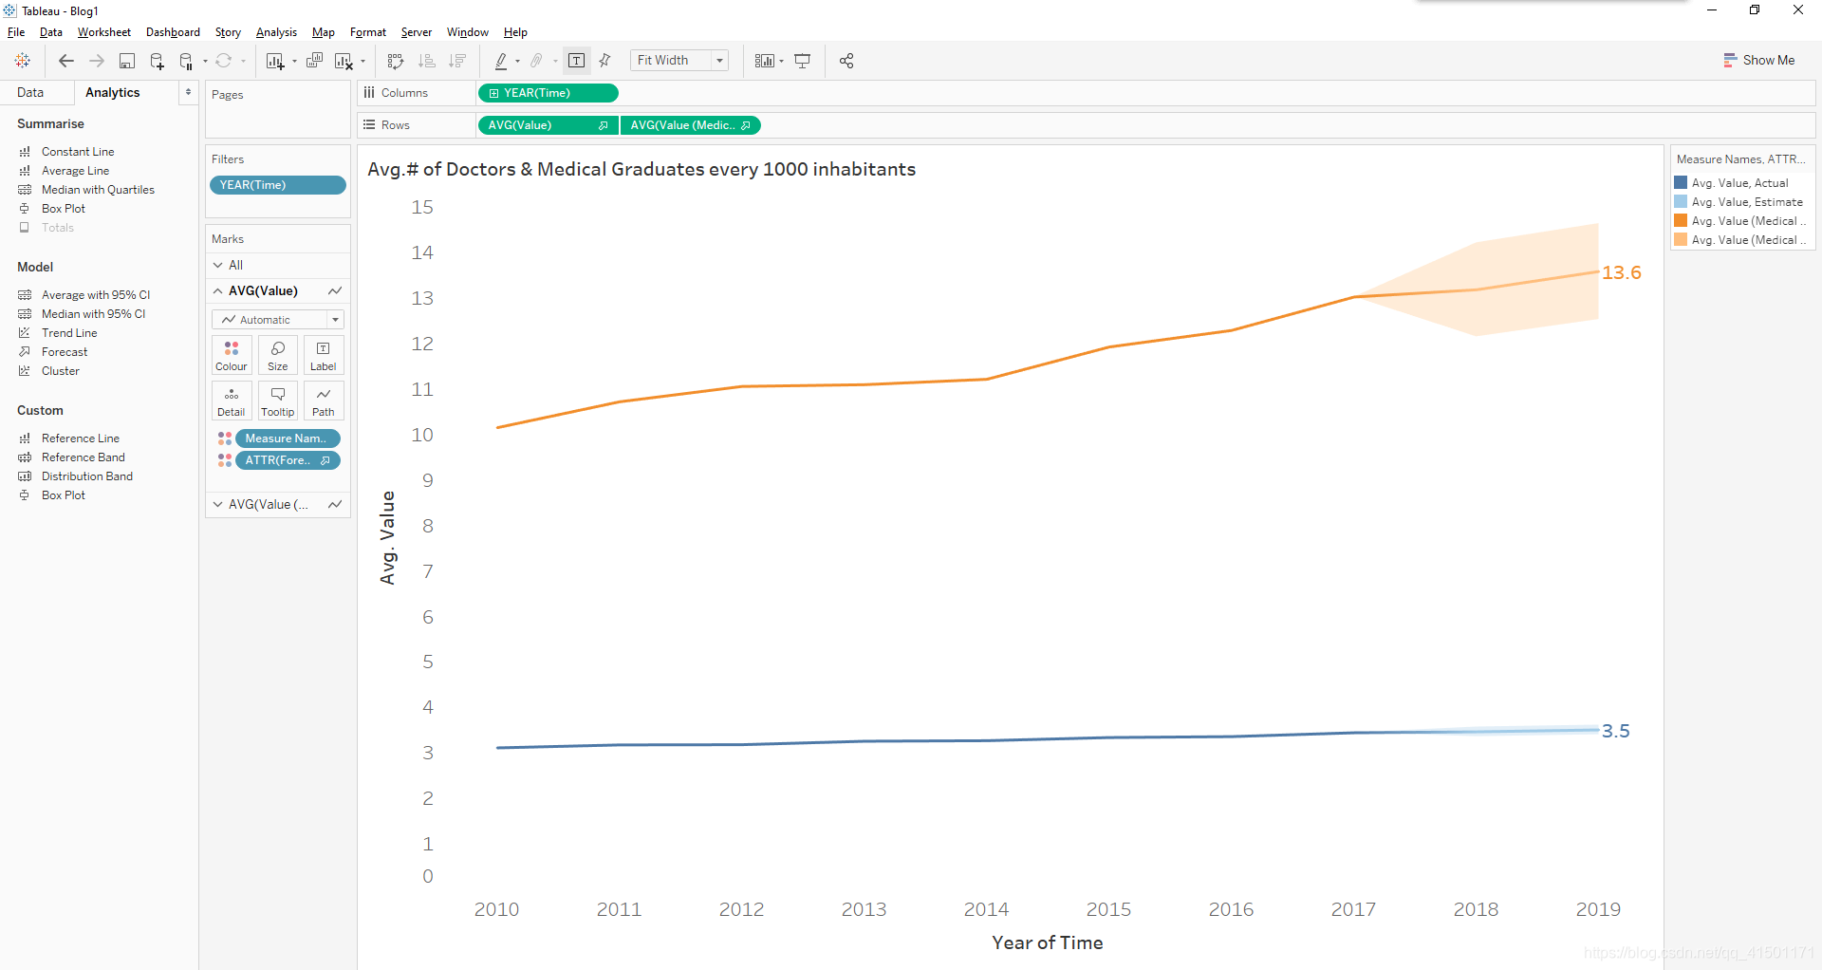Click the Size marks button
Viewport: 1822px width, 970px height.
[278, 356]
